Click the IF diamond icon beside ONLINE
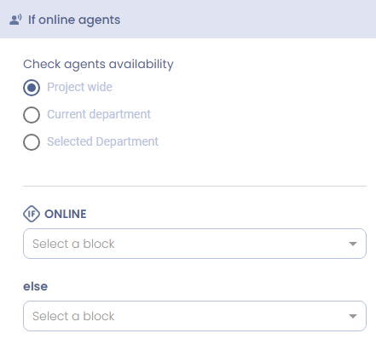Screen dimensions: 376x339 [32, 214]
